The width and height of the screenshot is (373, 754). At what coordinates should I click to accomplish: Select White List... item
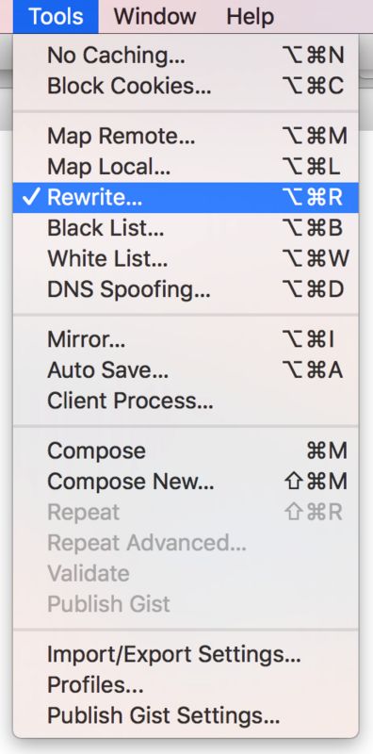coord(186,259)
